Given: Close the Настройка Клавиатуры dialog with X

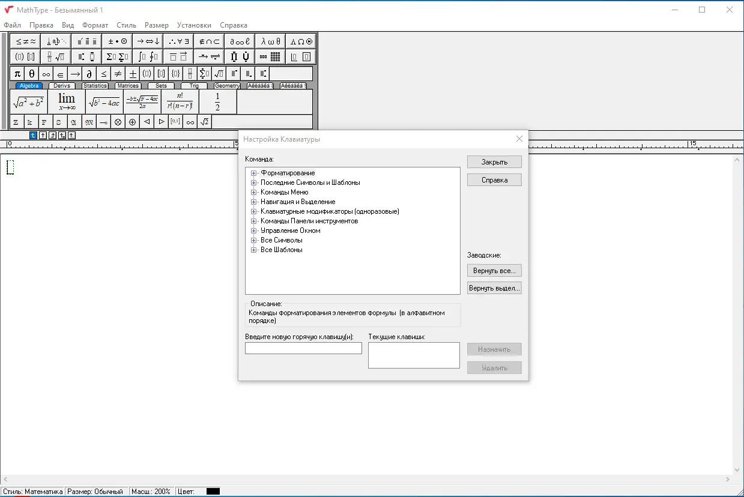Looking at the screenshot, I should coord(519,139).
